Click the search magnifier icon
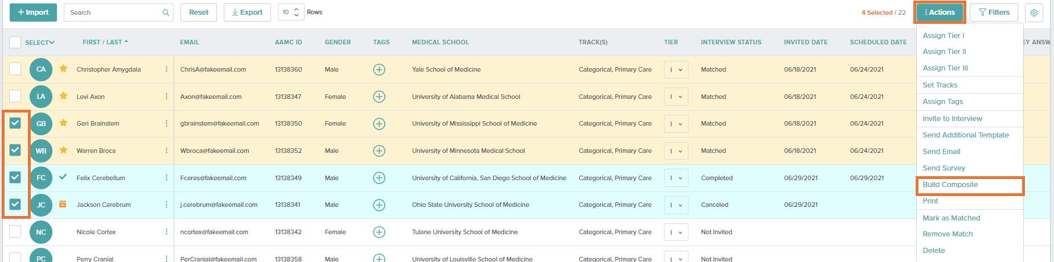The height and width of the screenshot is (262, 1054). [166, 13]
